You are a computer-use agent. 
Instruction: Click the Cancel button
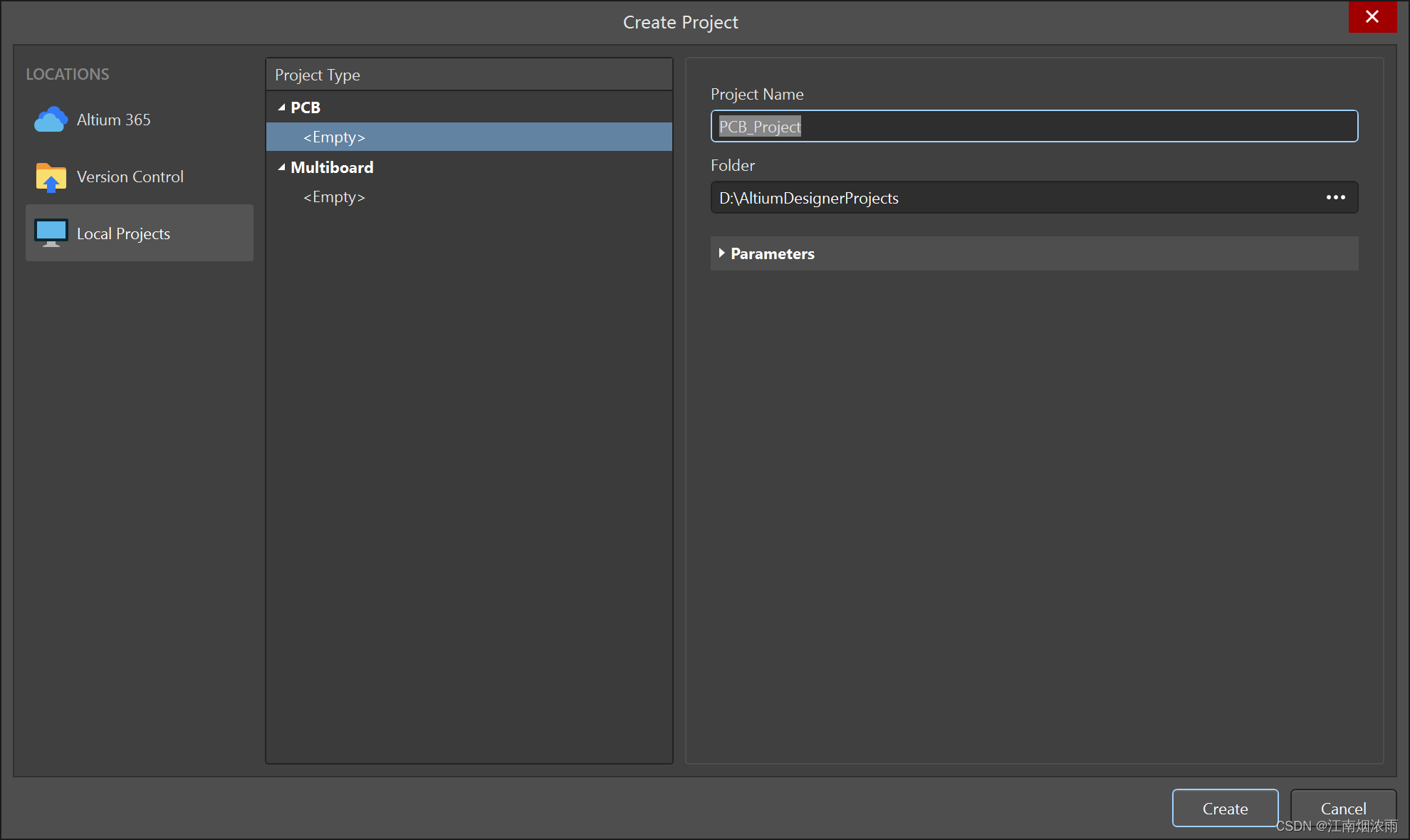pyautogui.click(x=1343, y=808)
